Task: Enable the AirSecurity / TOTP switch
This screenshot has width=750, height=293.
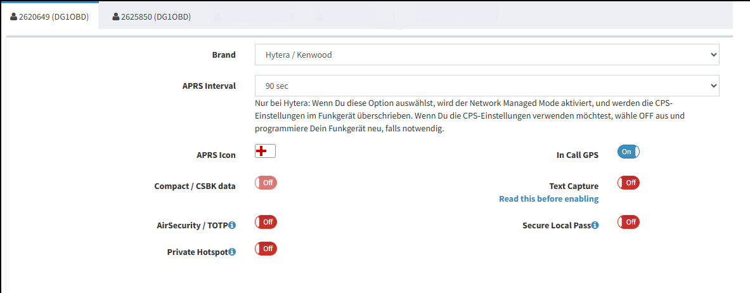Action: 266,222
